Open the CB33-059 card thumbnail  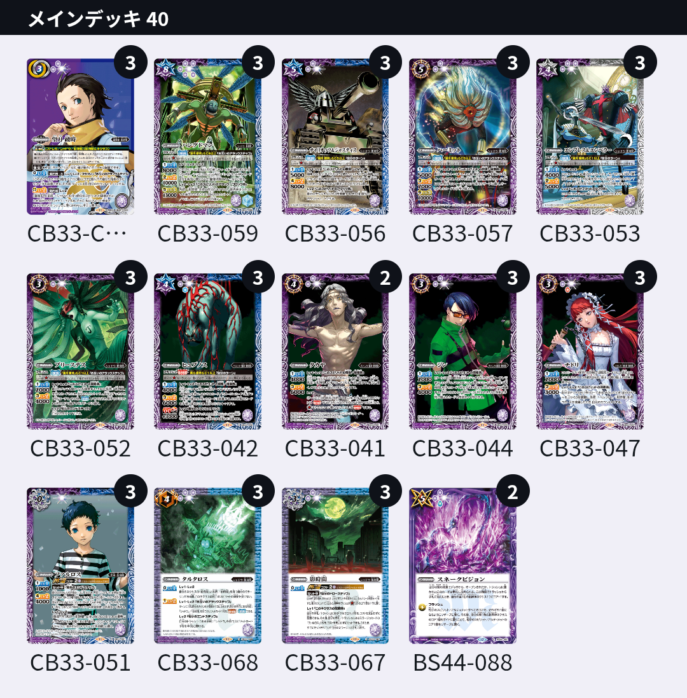[x=207, y=137]
